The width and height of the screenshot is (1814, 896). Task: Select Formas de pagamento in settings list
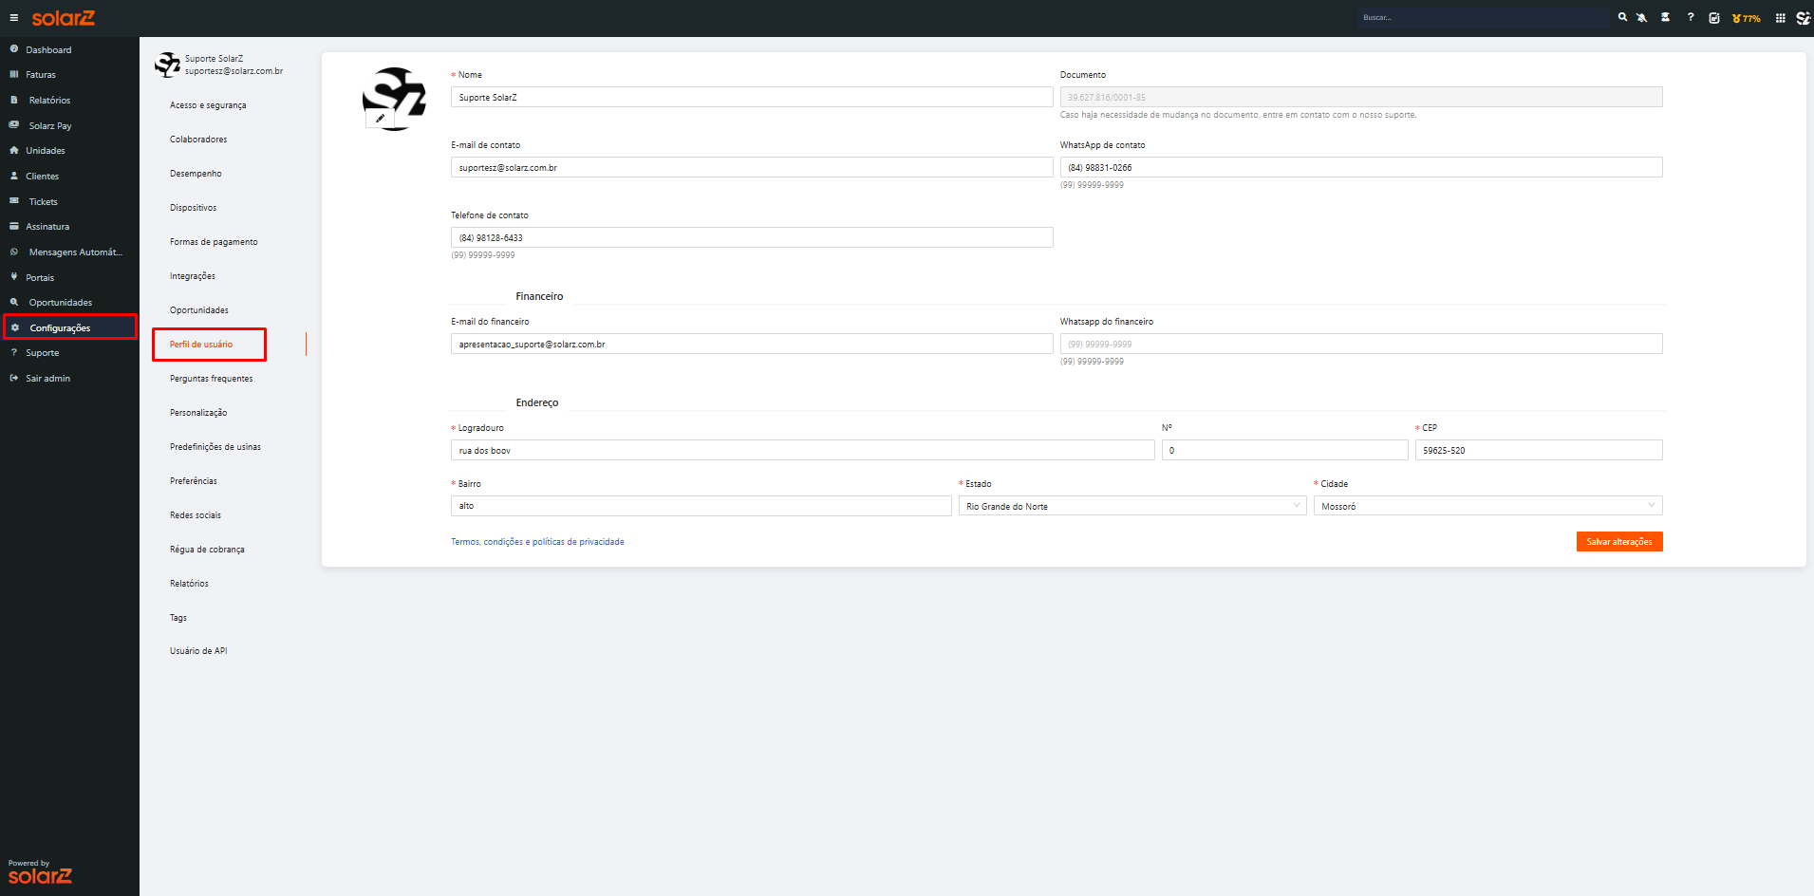[214, 242]
